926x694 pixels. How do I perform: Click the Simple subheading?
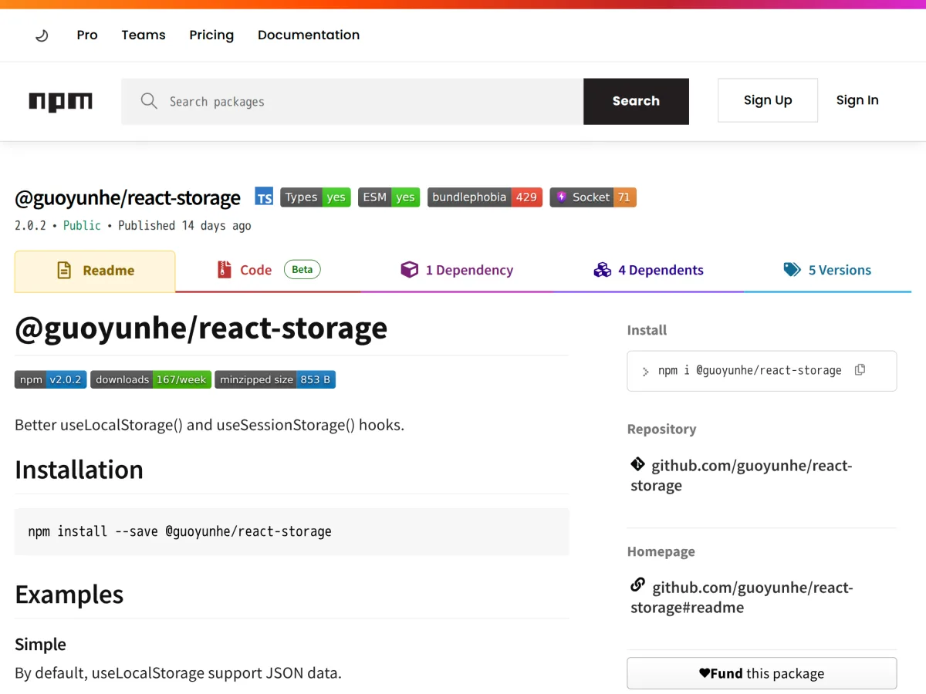[40, 644]
